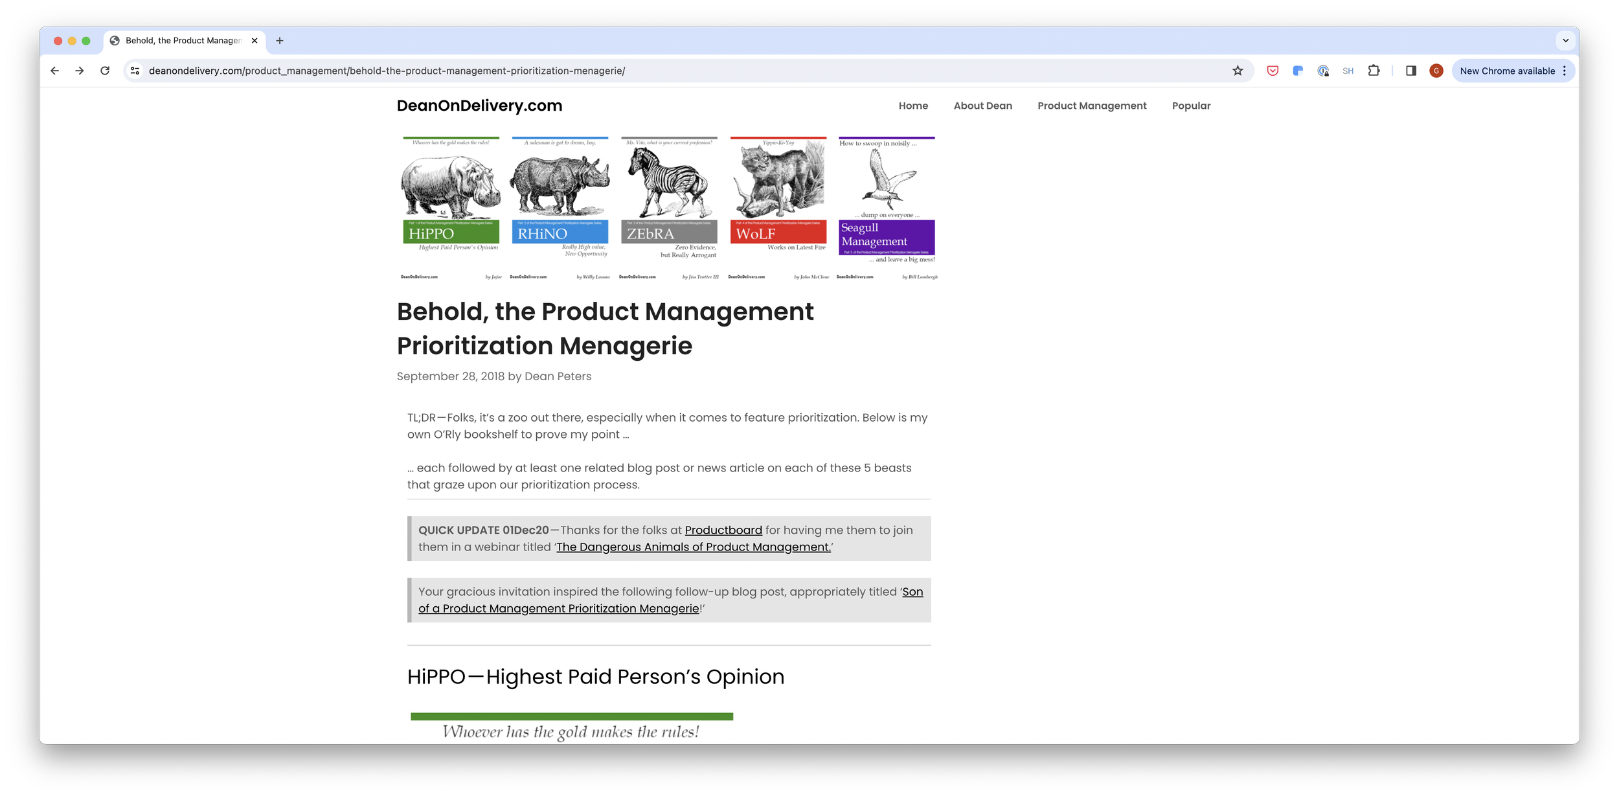The width and height of the screenshot is (1619, 796).
Task: Go to About Dean page
Action: click(x=982, y=106)
